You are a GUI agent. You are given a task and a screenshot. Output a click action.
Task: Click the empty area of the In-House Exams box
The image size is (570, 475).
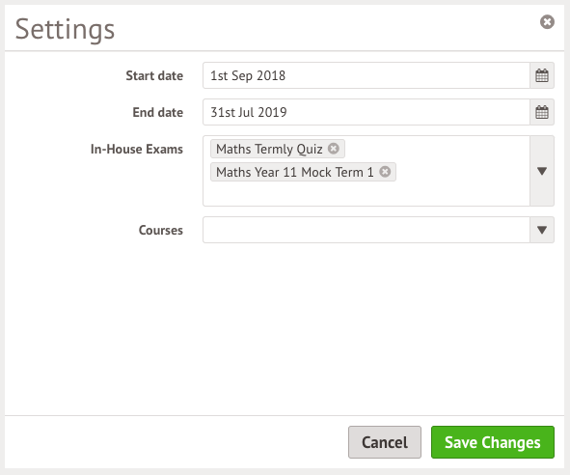366,193
